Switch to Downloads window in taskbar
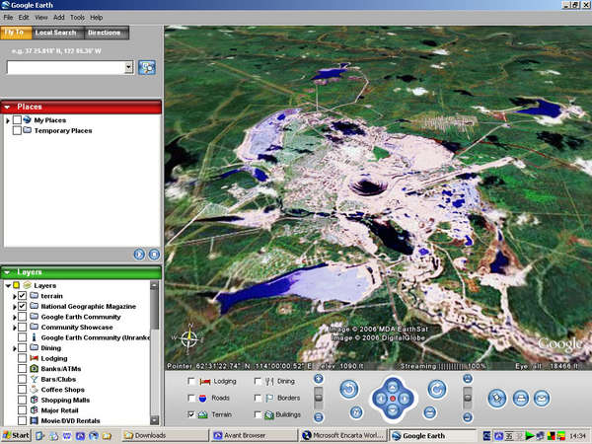 [165, 436]
